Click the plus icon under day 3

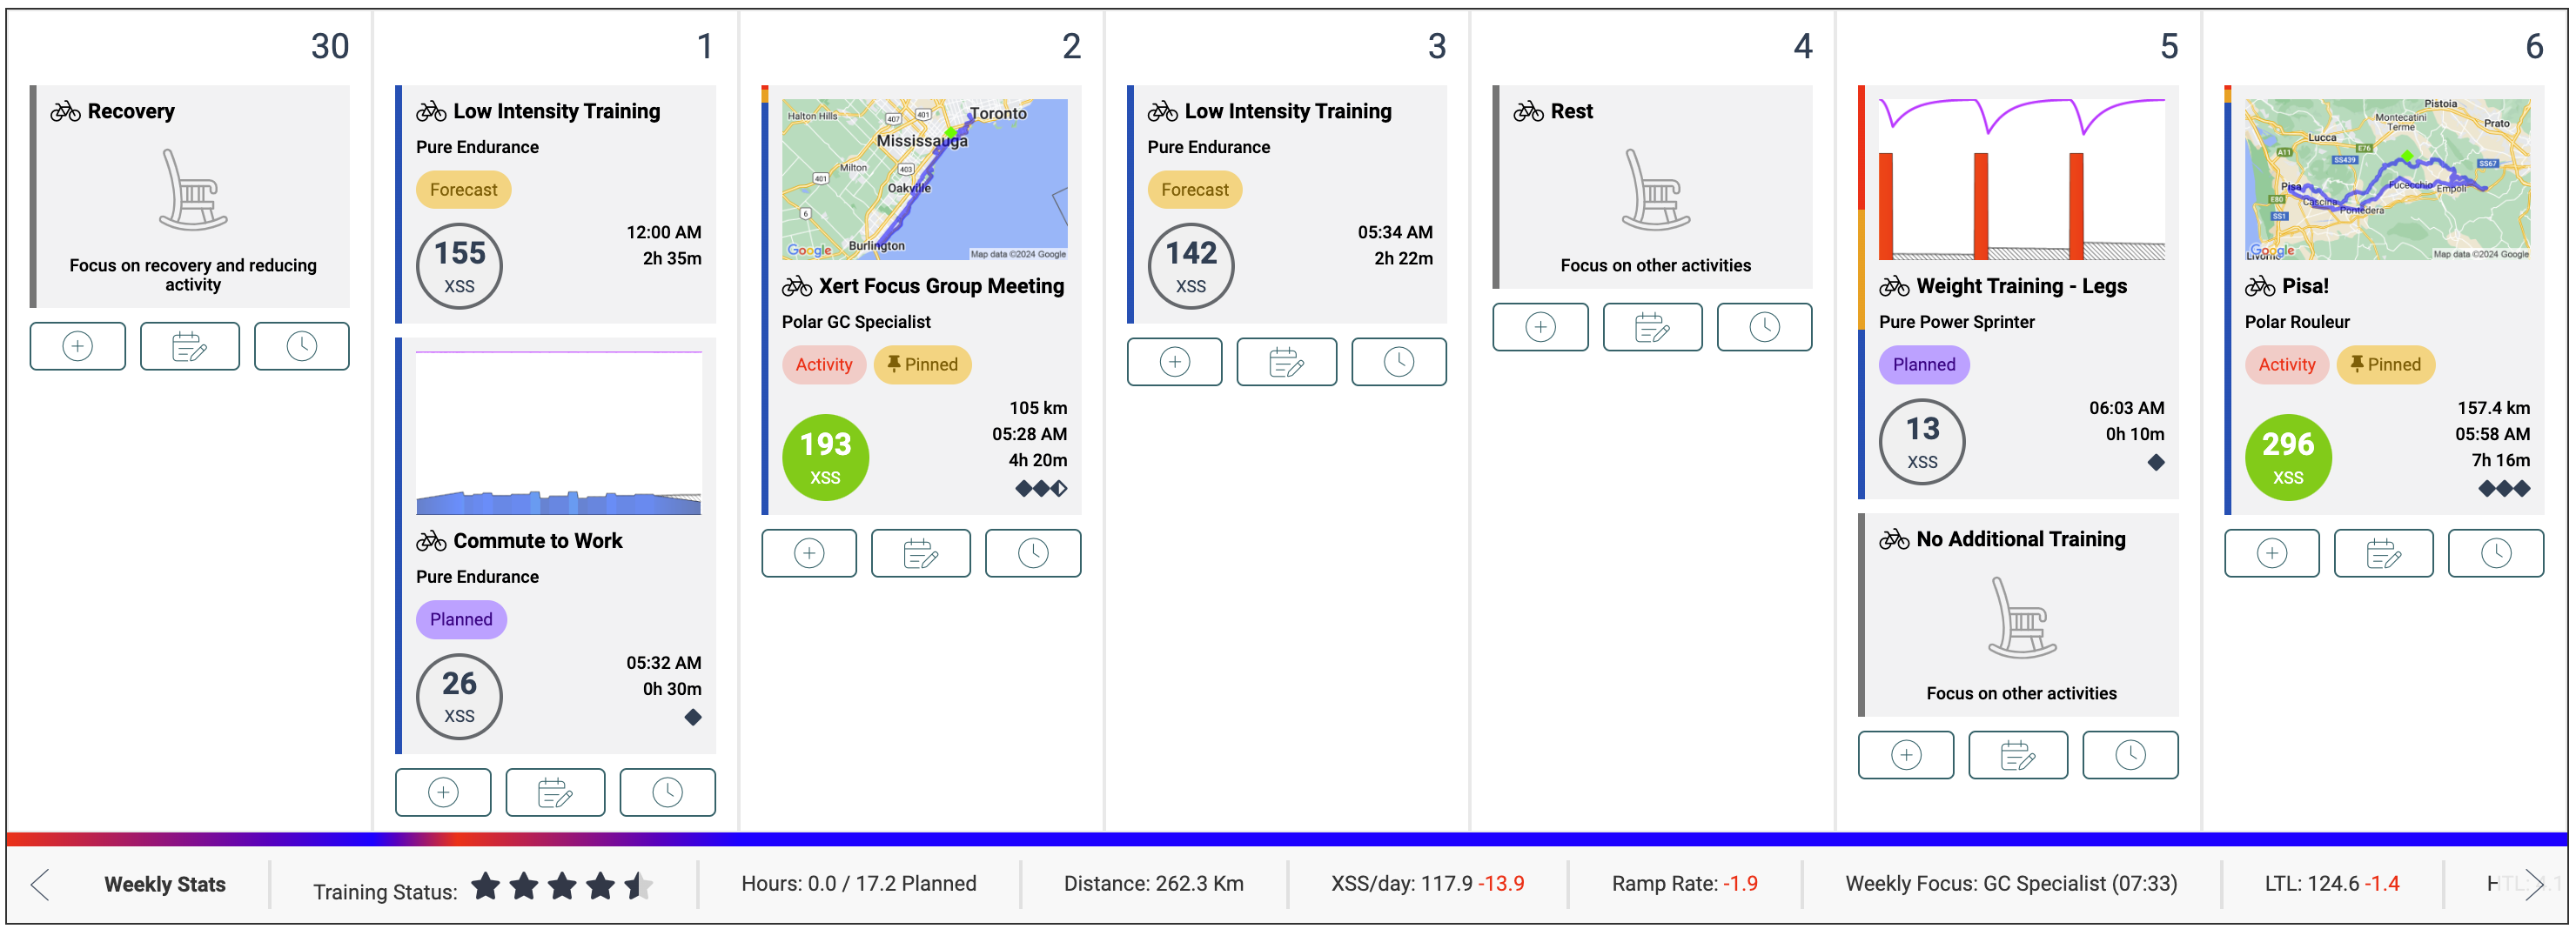1174,362
